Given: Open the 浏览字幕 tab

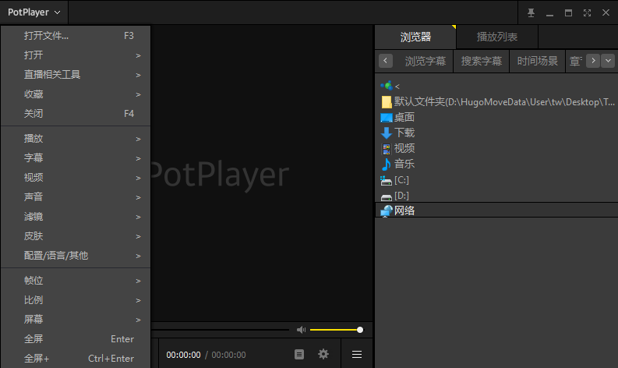Looking at the screenshot, I should [x=426, y=61].
